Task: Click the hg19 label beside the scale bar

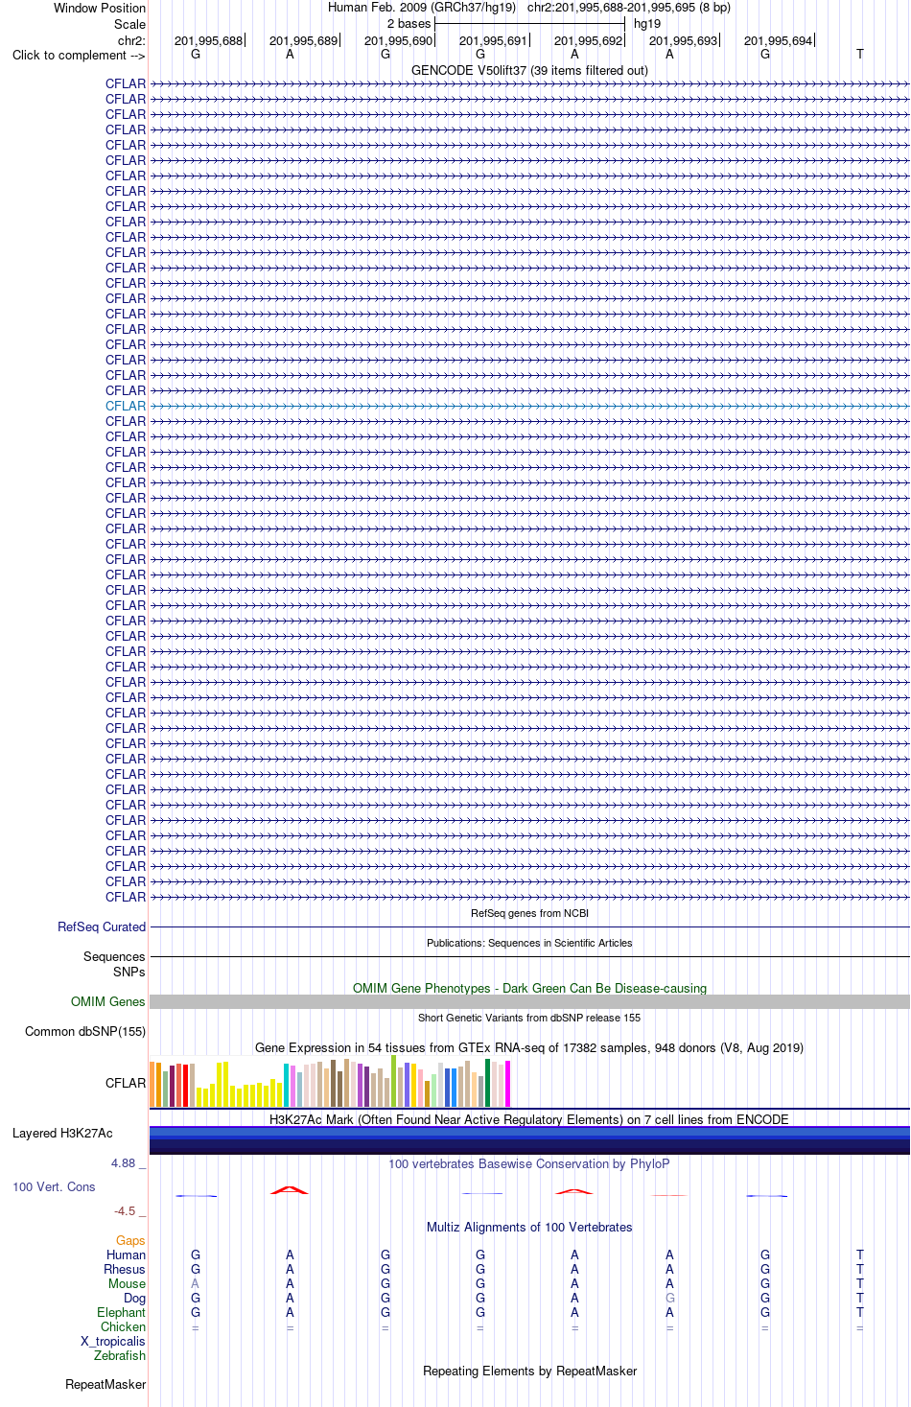Action: click(647, 23)
